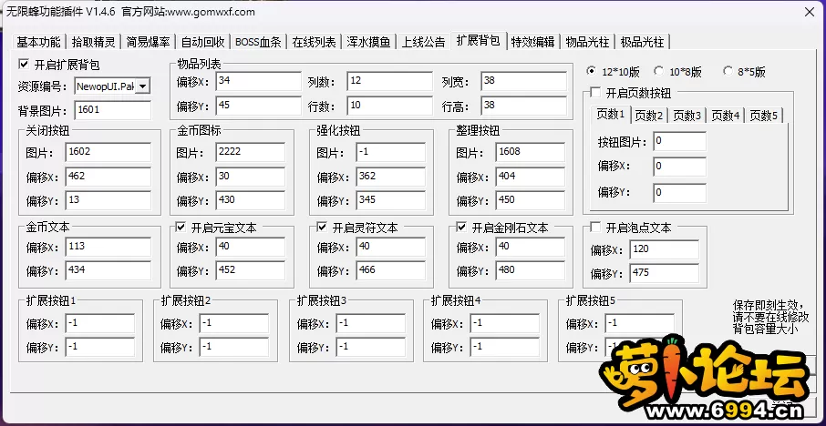Select the 页数5 sub-tab
This screenshot has width=826, height=426.
[x=763, y=116]
